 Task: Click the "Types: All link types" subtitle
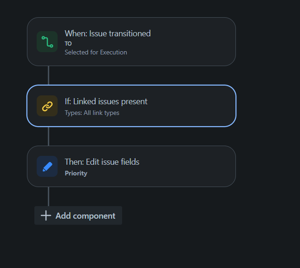[x=92, y=113]
